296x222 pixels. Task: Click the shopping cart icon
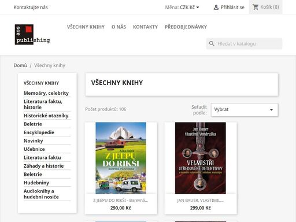[256, 7]
